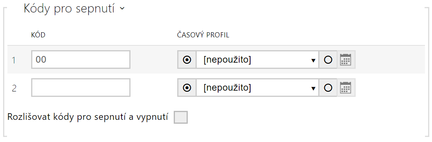Click the code field containing 00
432x142 pixels.
click(x=81, y=60)
